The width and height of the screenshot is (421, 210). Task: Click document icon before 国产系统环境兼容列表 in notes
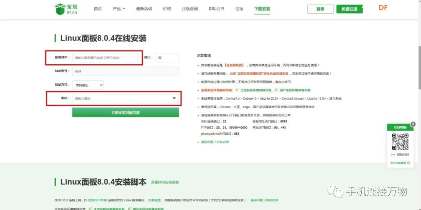point(276,90)
